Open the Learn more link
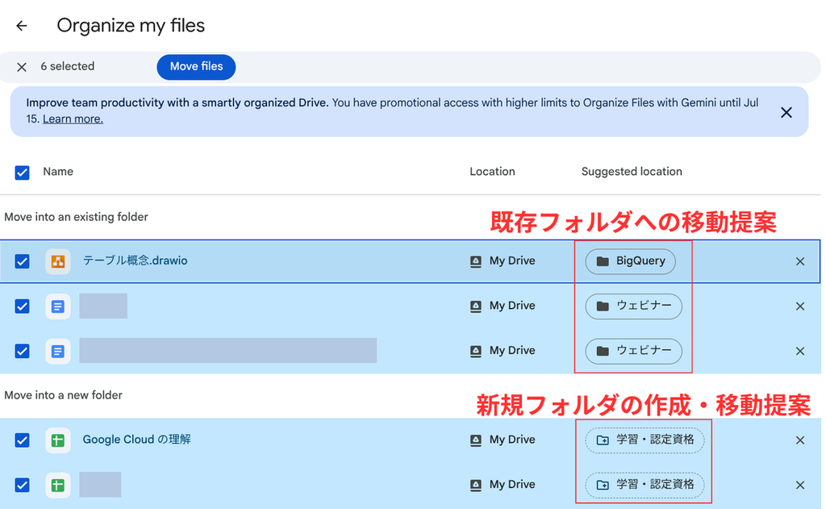Image resolution: width=826 pixels, height=509 pixels. [73, 119]
